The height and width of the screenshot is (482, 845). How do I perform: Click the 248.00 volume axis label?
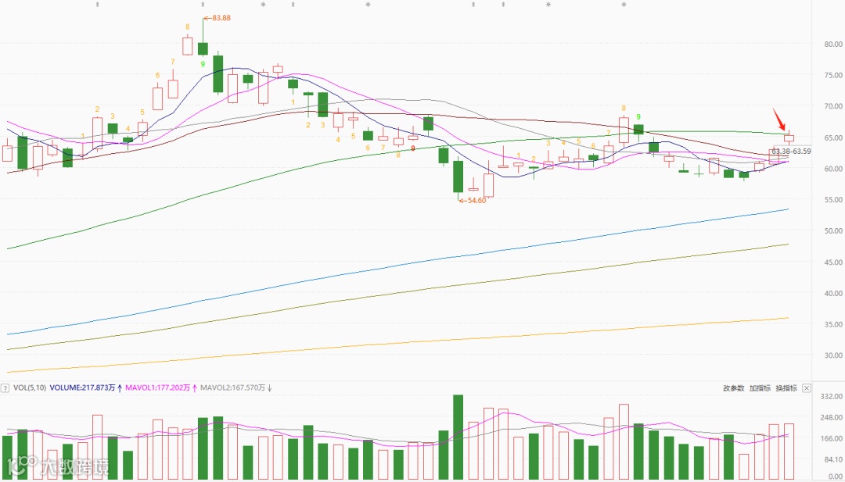pyautogui.click(x=832, y=417)
